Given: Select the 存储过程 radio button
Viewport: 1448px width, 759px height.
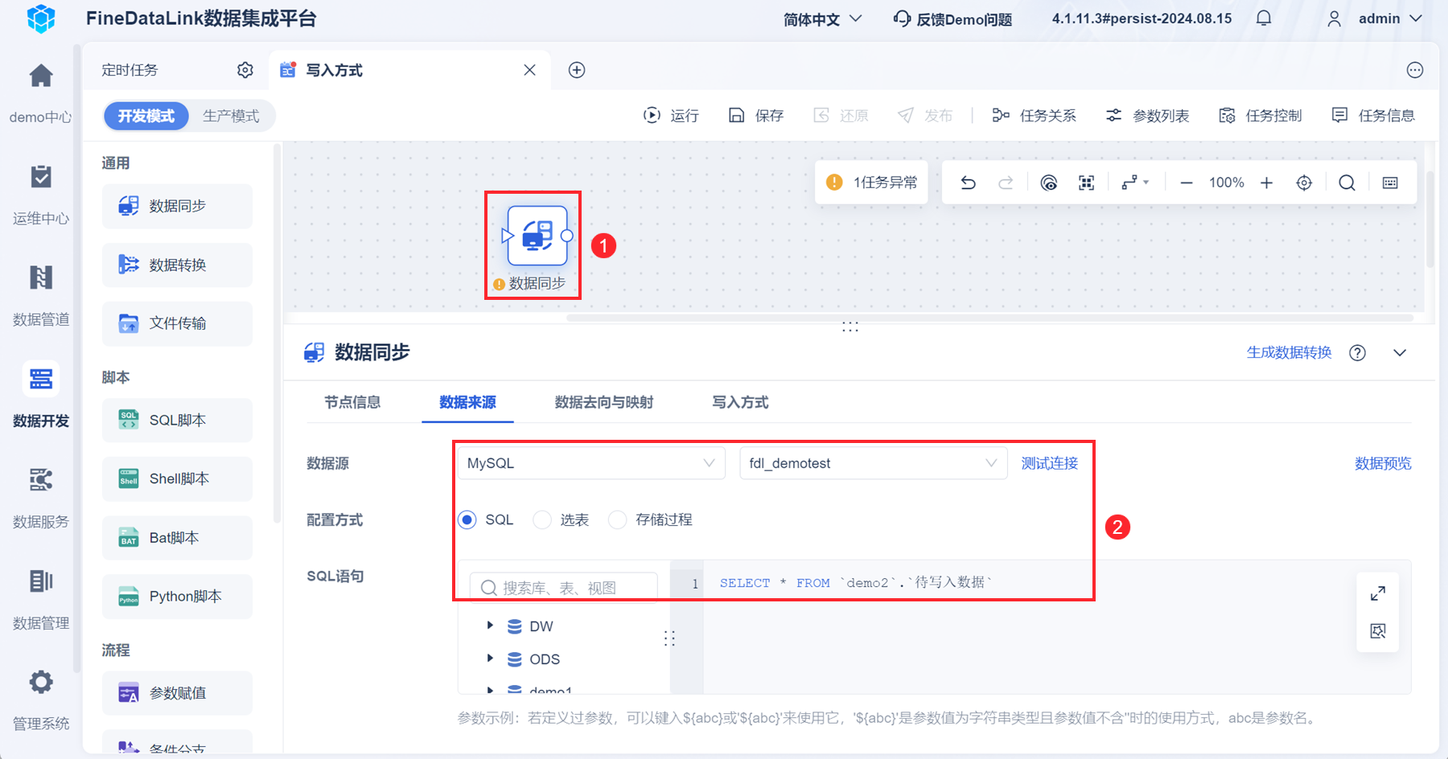Looking at the screenshot, I should point(618,520).
